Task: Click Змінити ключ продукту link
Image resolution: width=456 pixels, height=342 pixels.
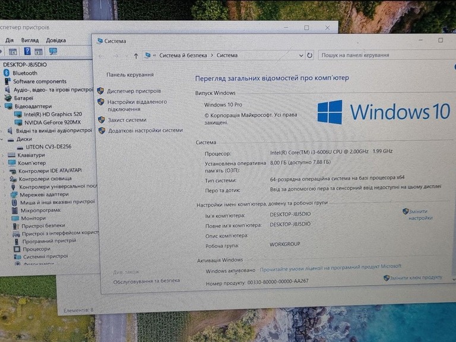Action: tap(416, 277)
